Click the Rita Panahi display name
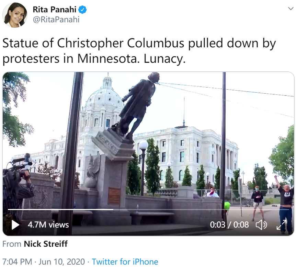The height and width of the screenshot is (267, 296). coord(54,10)
